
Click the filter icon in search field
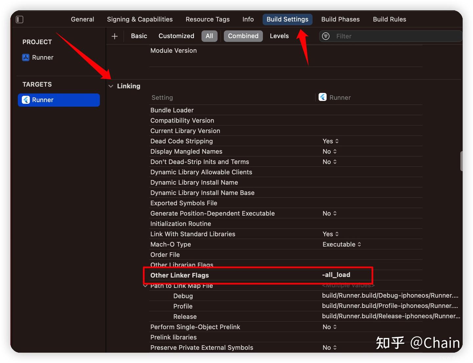pos(326,36)
